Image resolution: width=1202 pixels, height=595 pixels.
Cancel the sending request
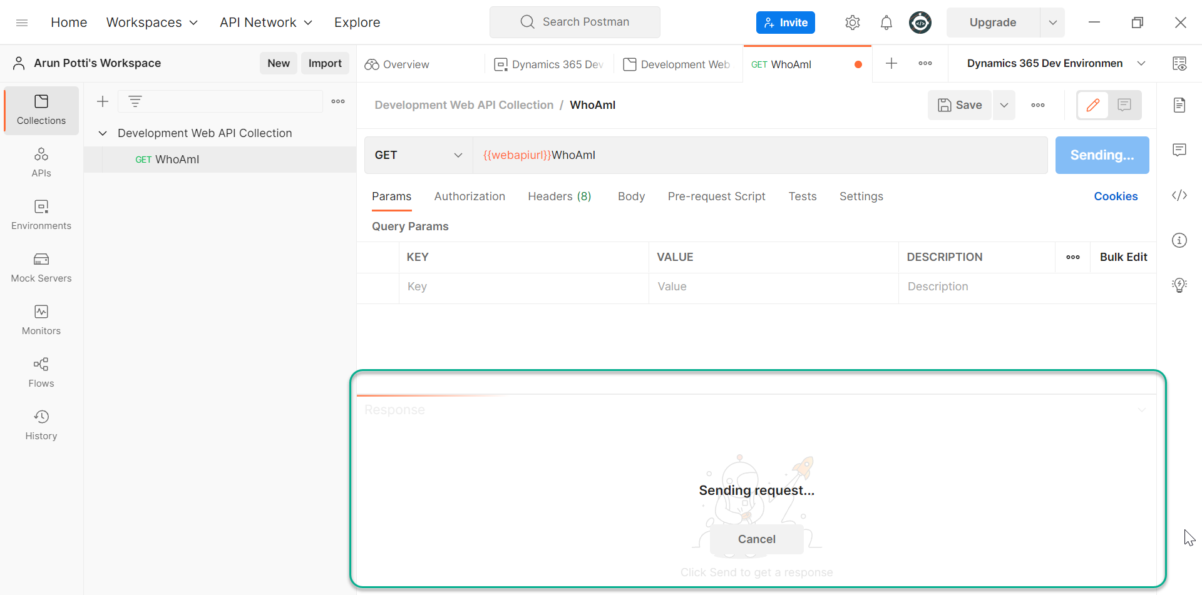(x=756, y=539)
